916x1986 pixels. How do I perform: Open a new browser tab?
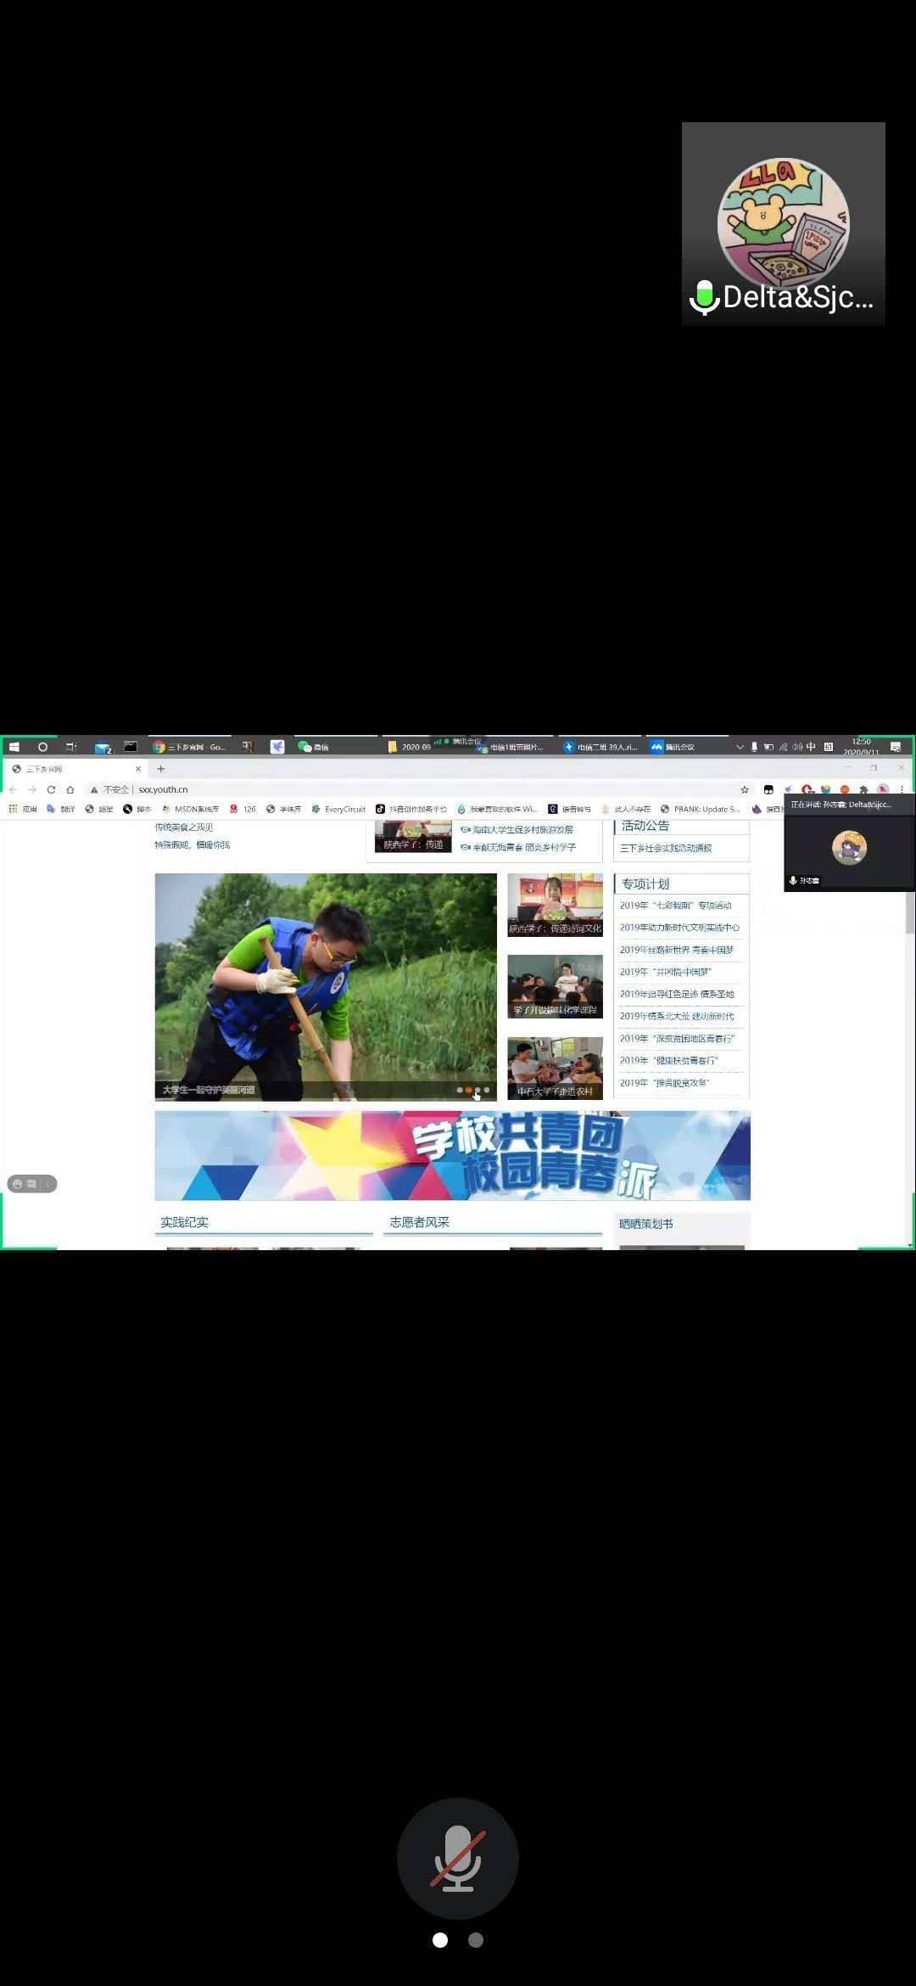coord(160,769)
